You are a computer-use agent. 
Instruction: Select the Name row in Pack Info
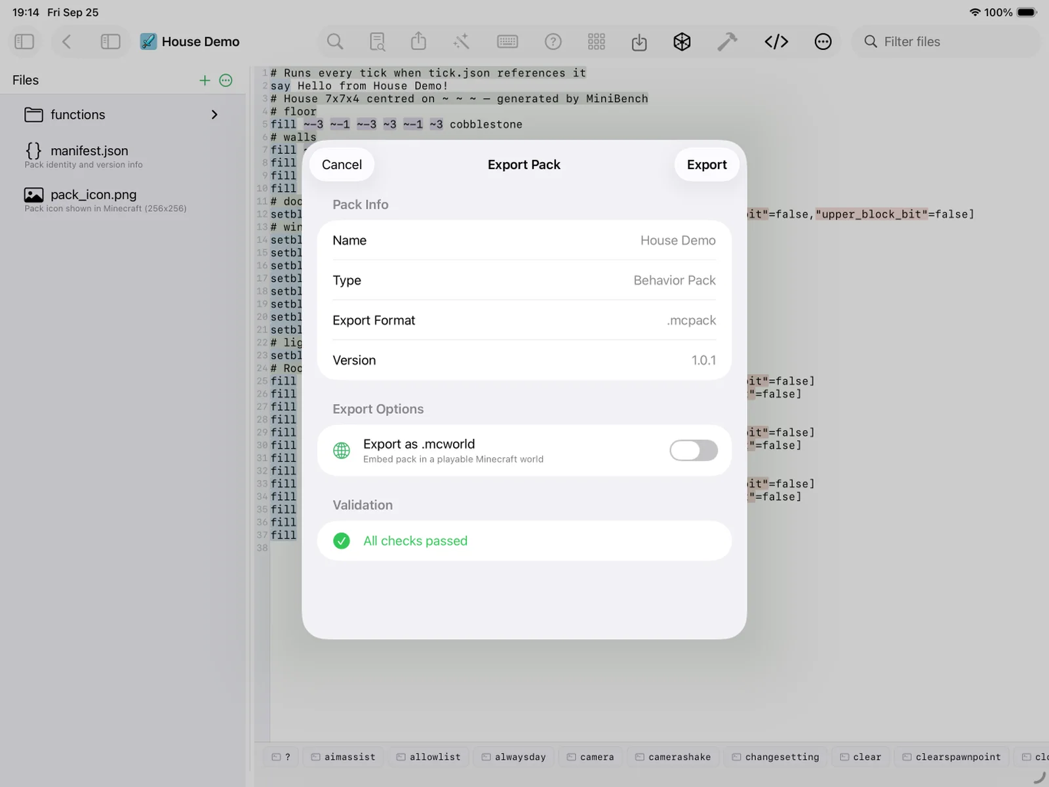[x=524, y=241]
